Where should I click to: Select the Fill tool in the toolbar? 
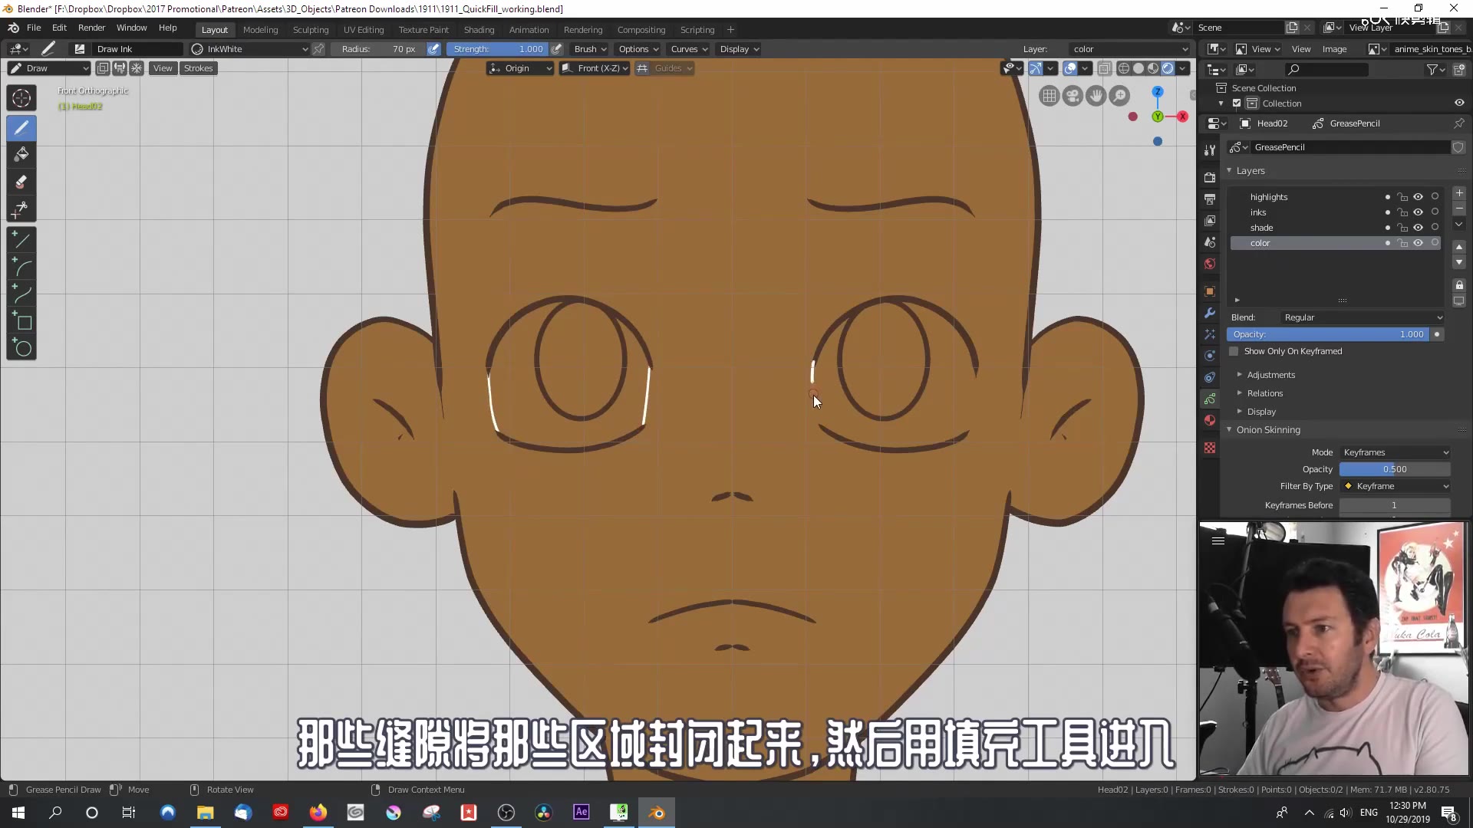[21, 154]
